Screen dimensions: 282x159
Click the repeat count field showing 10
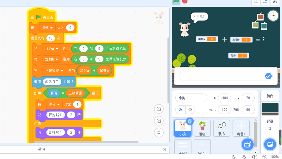(51, 38)
